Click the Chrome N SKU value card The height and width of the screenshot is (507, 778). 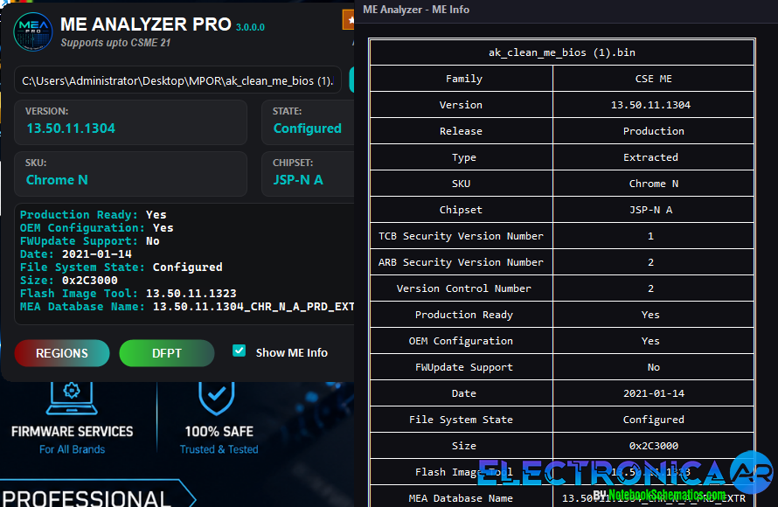pyautogui.click(x=130, y=174)
